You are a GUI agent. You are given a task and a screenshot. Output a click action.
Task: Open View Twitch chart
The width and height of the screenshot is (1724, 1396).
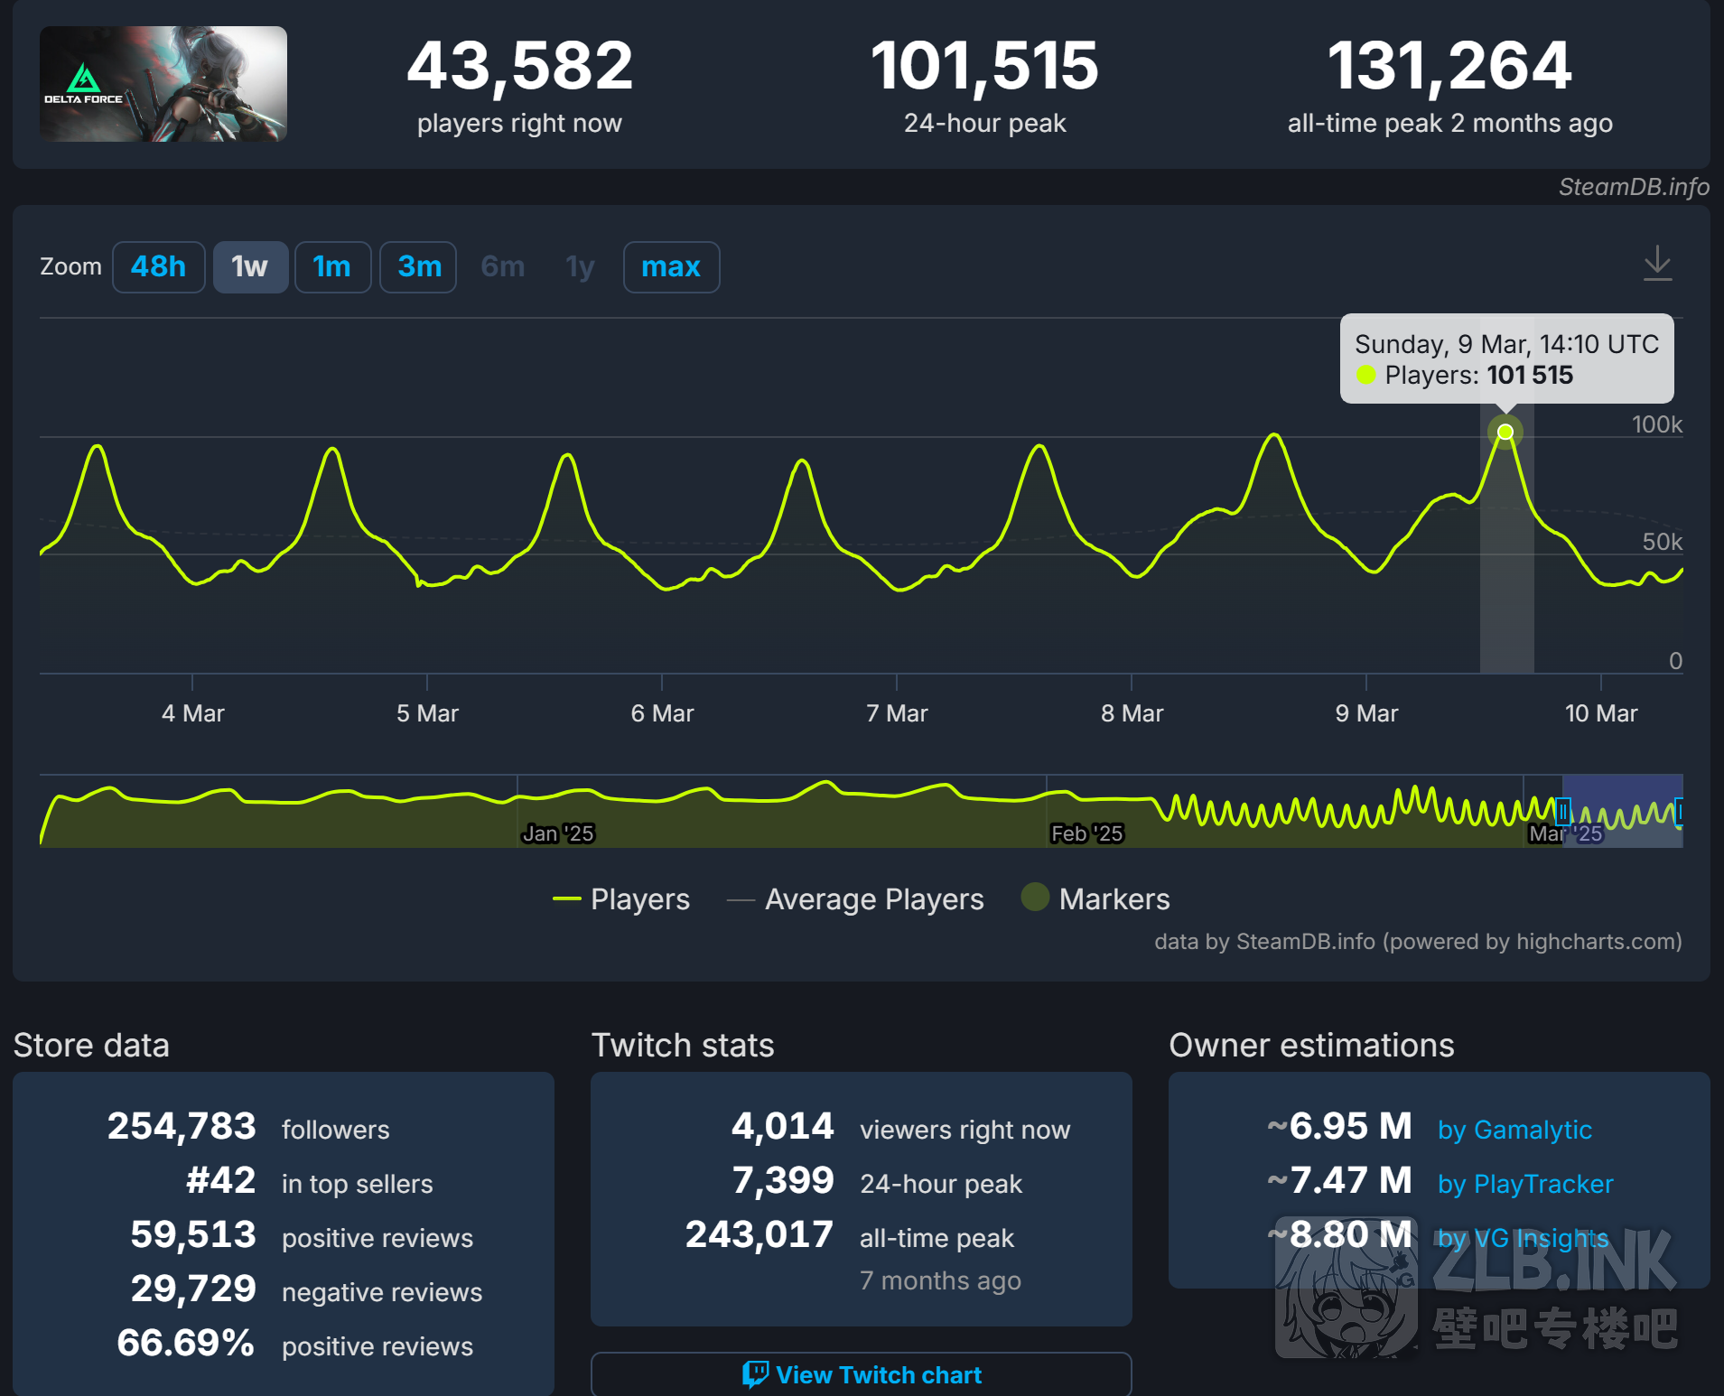861,1374
